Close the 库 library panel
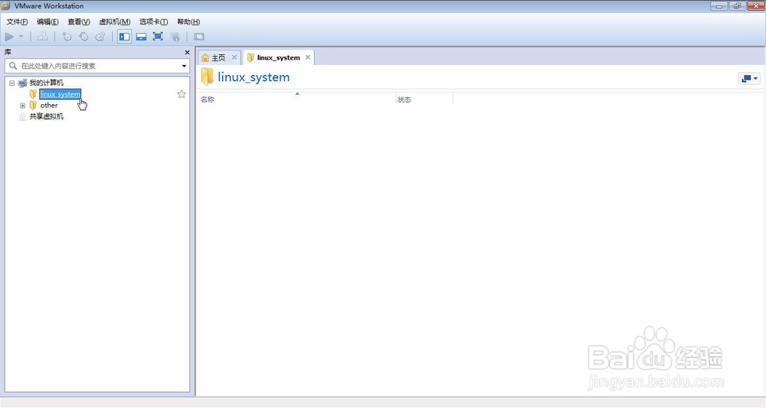 [x=187, y=52]
